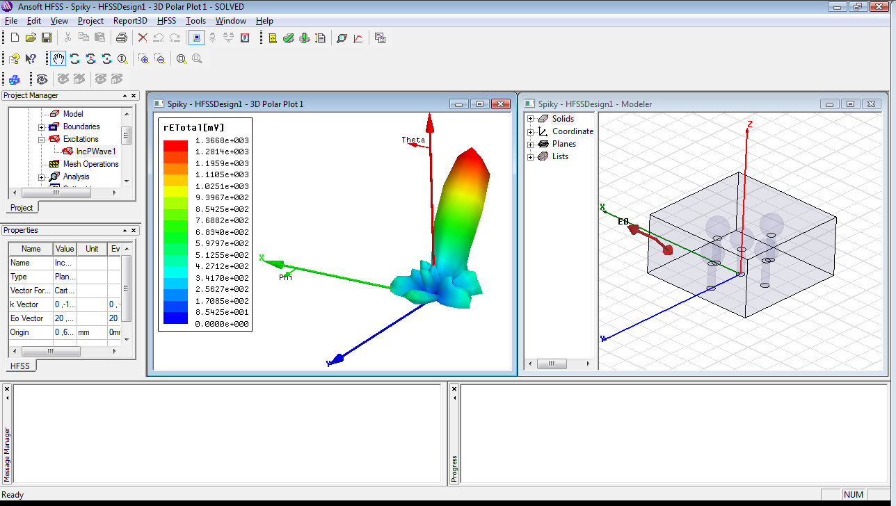Switch to the Project tab
The image size is (896, 506).
(x=22, y=207)
